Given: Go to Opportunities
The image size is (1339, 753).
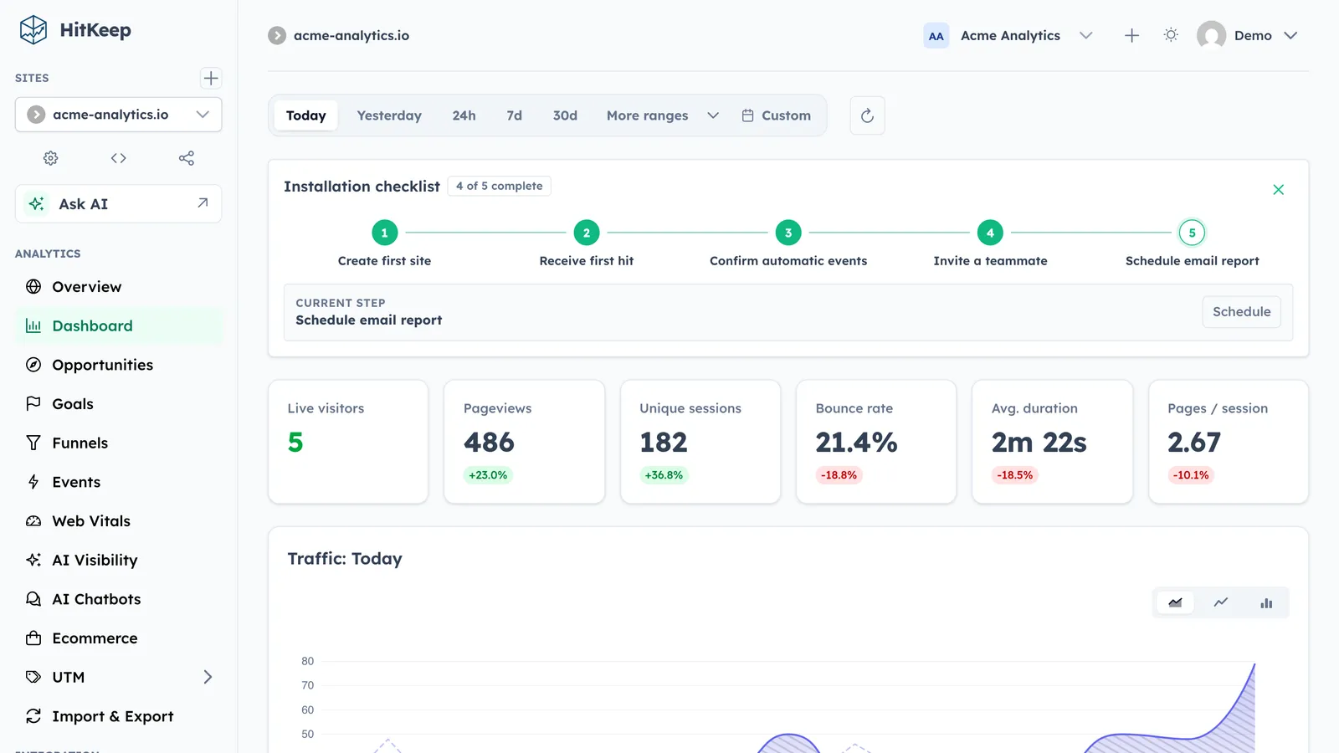Looking at the screenshot, I should pyautogui.click(x=119, y=365).
